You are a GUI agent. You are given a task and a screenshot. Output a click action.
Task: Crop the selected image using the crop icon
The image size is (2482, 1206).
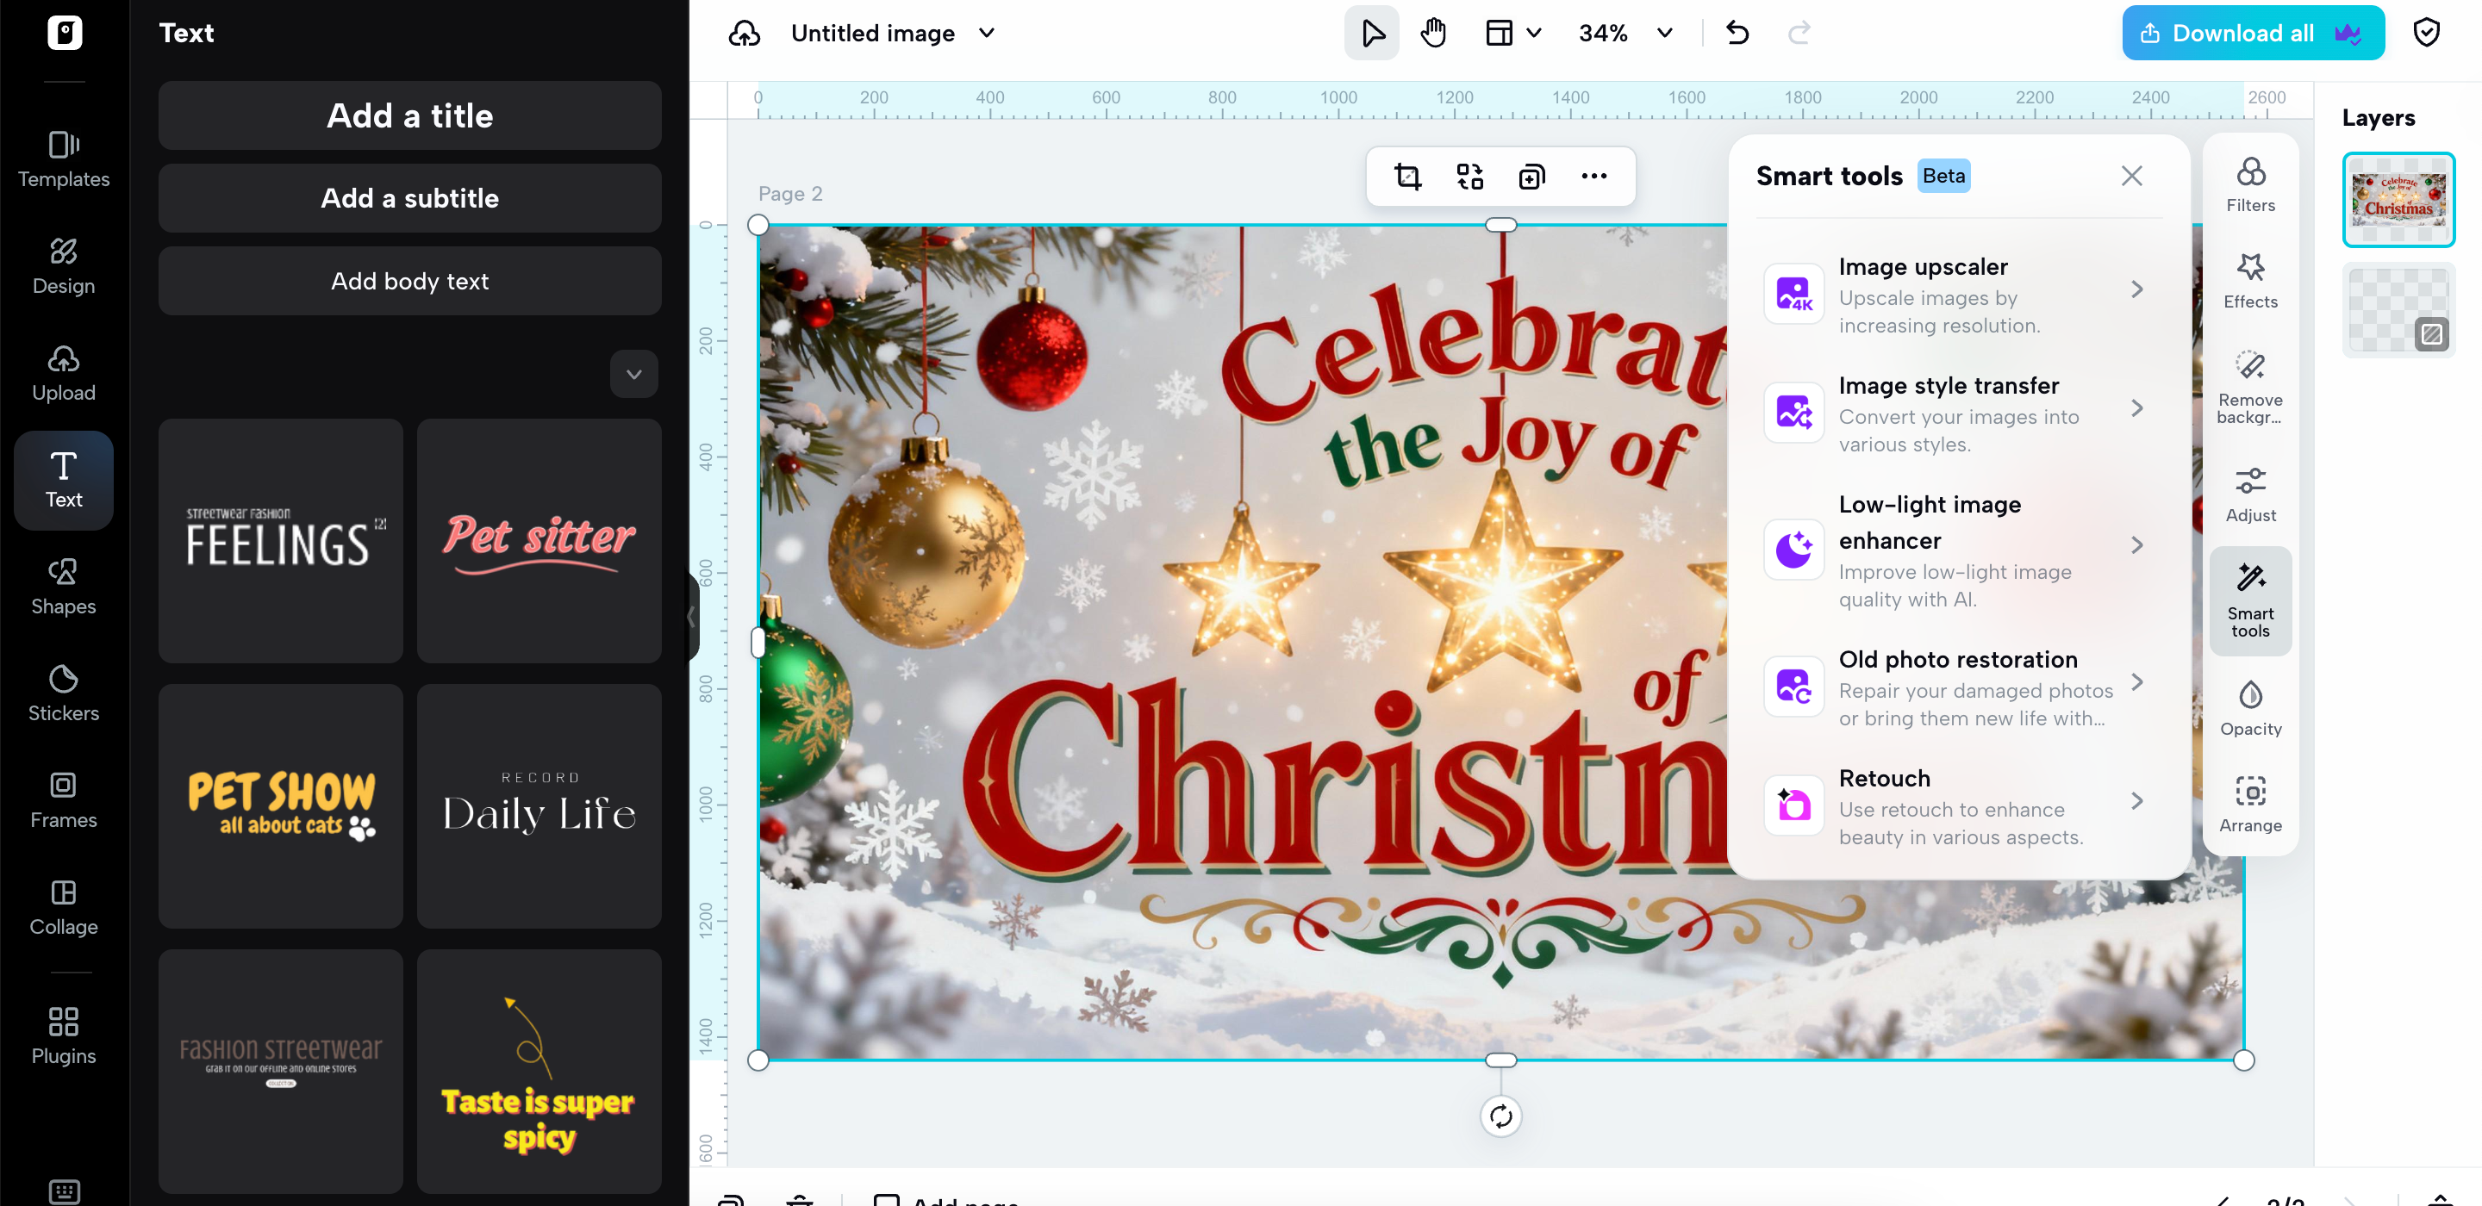pyautogui.click(x=1409, y=177)
